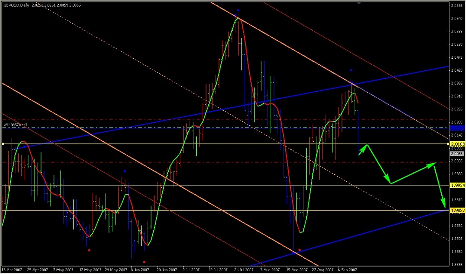
Task: Click the 1.9705 price axis label
Action: 458,239
